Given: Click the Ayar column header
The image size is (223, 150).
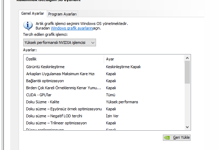Looking at the screenshot, I should [x=144, y=59].
